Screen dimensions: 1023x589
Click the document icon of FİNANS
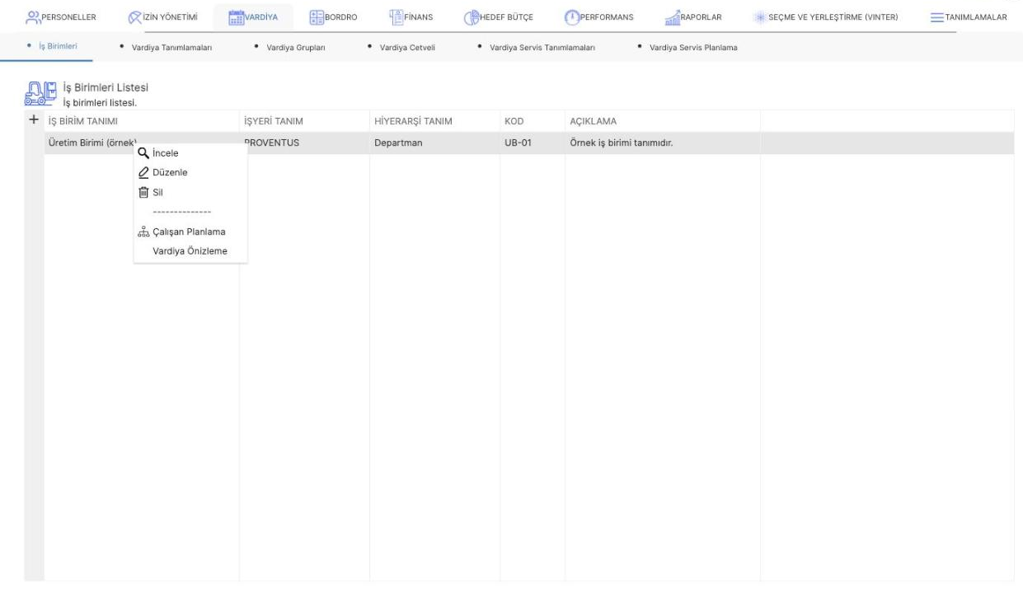click(x=395, y=17)
